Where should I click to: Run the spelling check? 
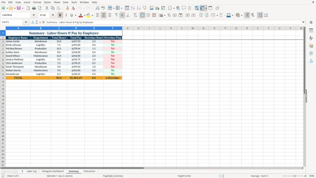point(103,8)
